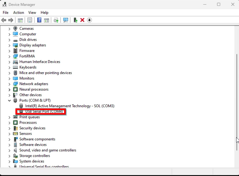
Task: Expand the Software components node
Action: click(x=9, y=139)
